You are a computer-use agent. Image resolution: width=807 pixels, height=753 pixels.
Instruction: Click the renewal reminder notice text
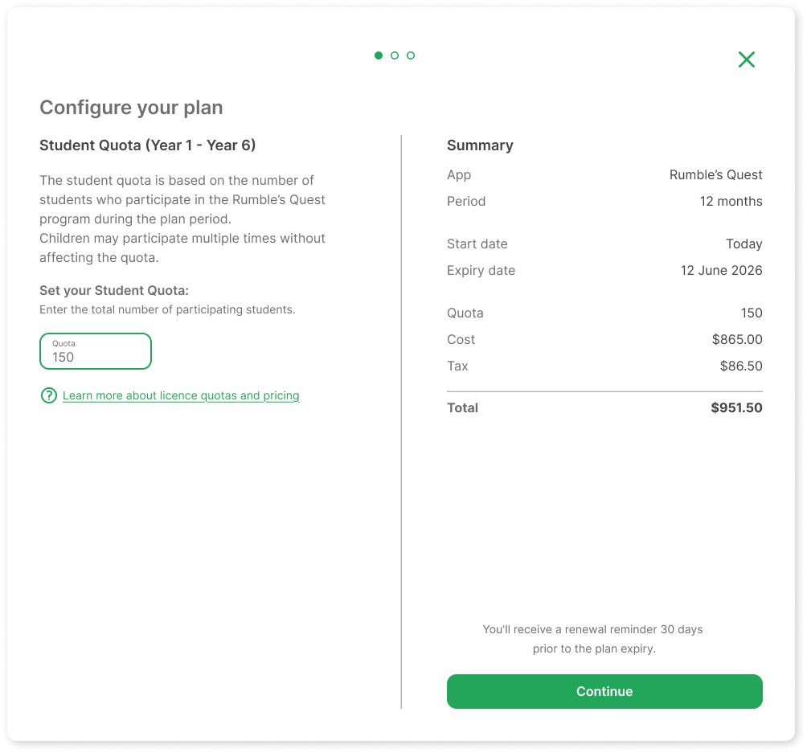[x=593, y=639]
